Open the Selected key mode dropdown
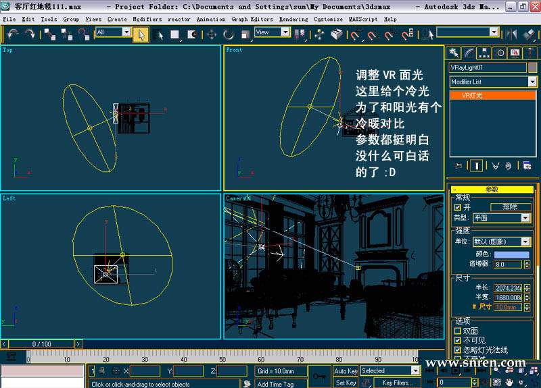 tap(390, 370)
